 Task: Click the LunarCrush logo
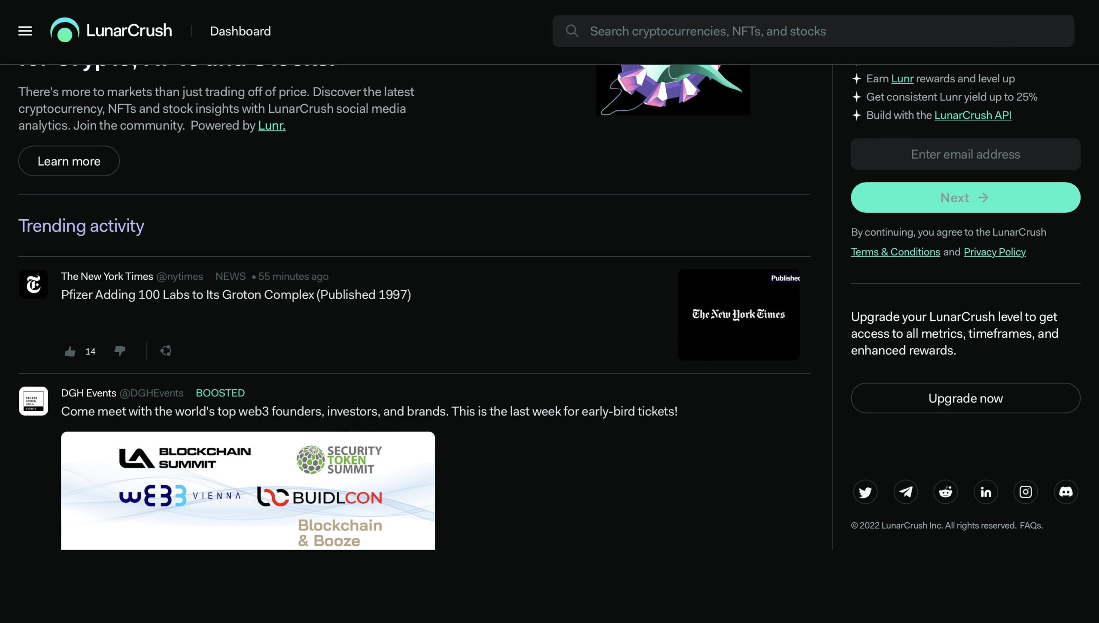111,30
